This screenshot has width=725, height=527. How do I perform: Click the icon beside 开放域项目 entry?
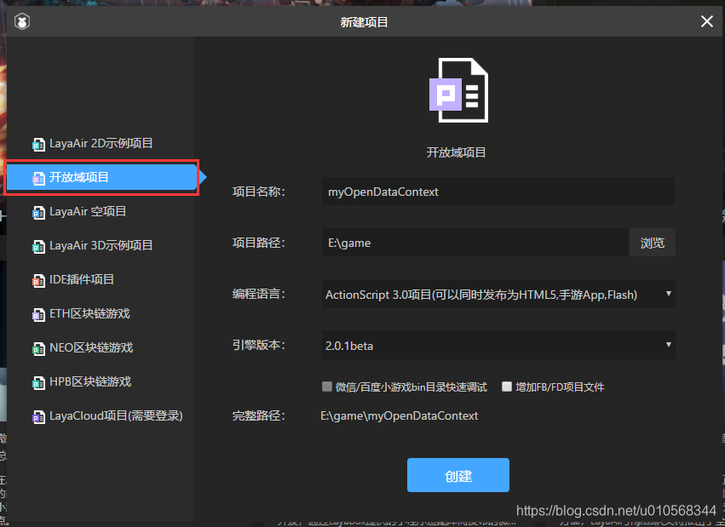pos(38,178)
